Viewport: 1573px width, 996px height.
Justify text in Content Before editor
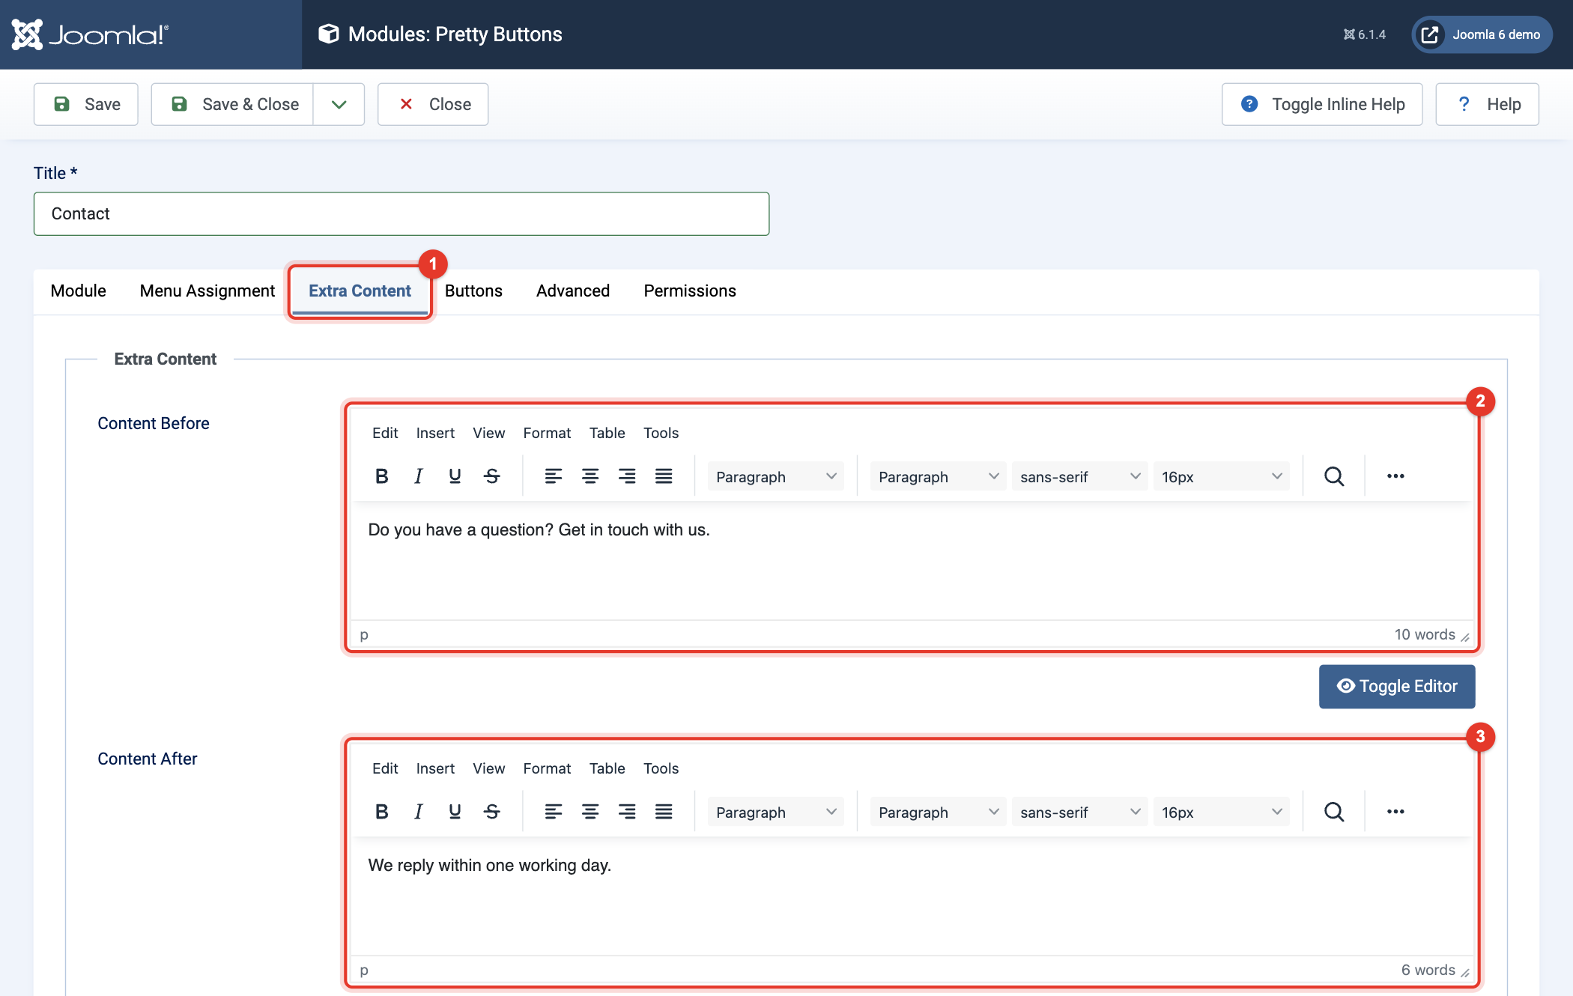pyautogui.click(x=664, y=476)
